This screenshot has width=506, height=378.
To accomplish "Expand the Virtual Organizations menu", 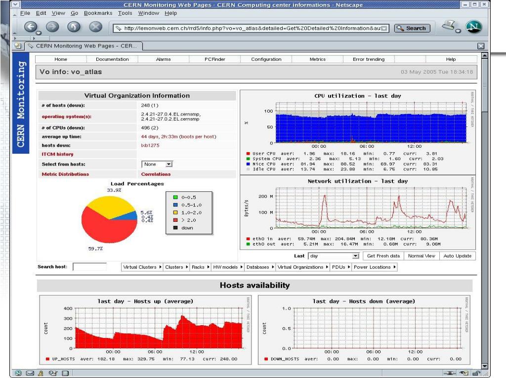I will click(303, 267).
